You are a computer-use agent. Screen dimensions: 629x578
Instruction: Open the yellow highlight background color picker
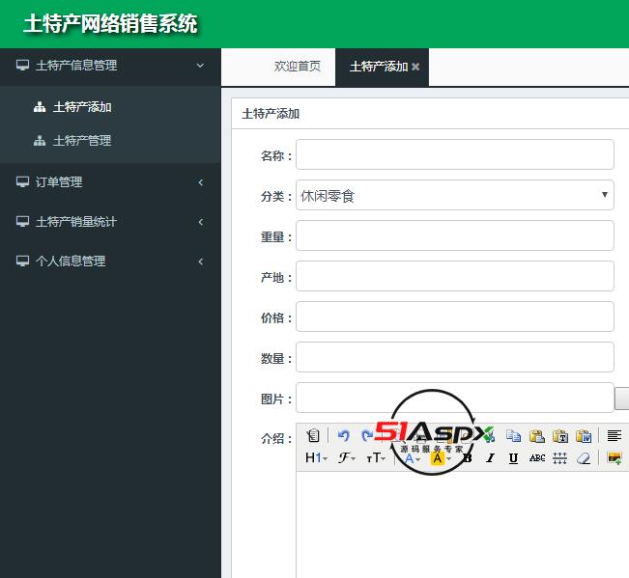click(x=441, y=458)
